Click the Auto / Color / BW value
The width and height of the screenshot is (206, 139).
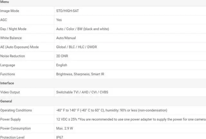tap(82, 29)
